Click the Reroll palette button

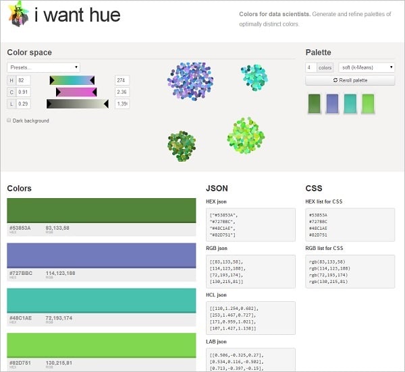click(350, 80)
